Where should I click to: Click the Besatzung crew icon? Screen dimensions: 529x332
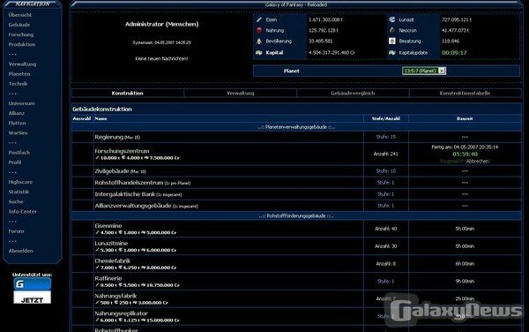click(x=392, y=41)
